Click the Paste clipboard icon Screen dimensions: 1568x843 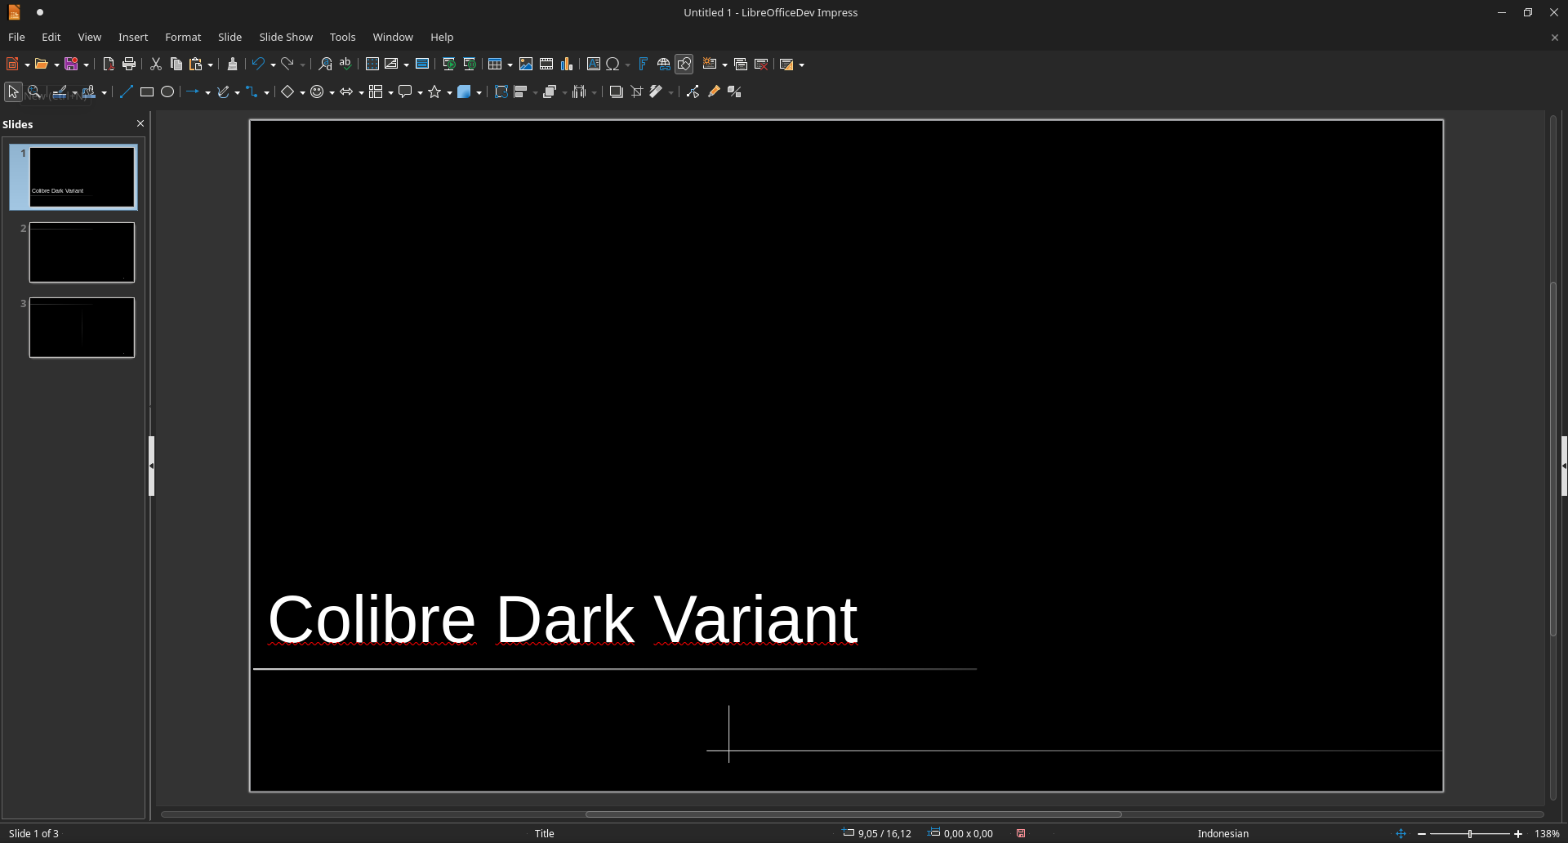click(196, 65)
